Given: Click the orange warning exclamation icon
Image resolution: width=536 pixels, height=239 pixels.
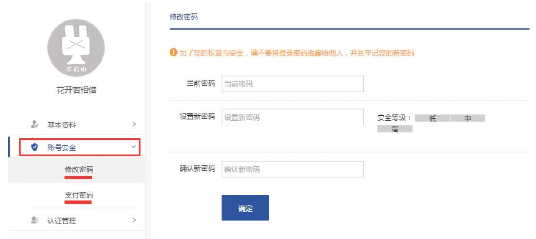Looking at the screenshot, I should click(x=173, y=53).
